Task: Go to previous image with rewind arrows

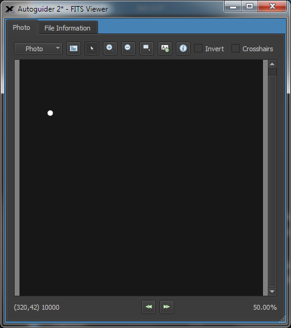Action: tap(149, 307)
